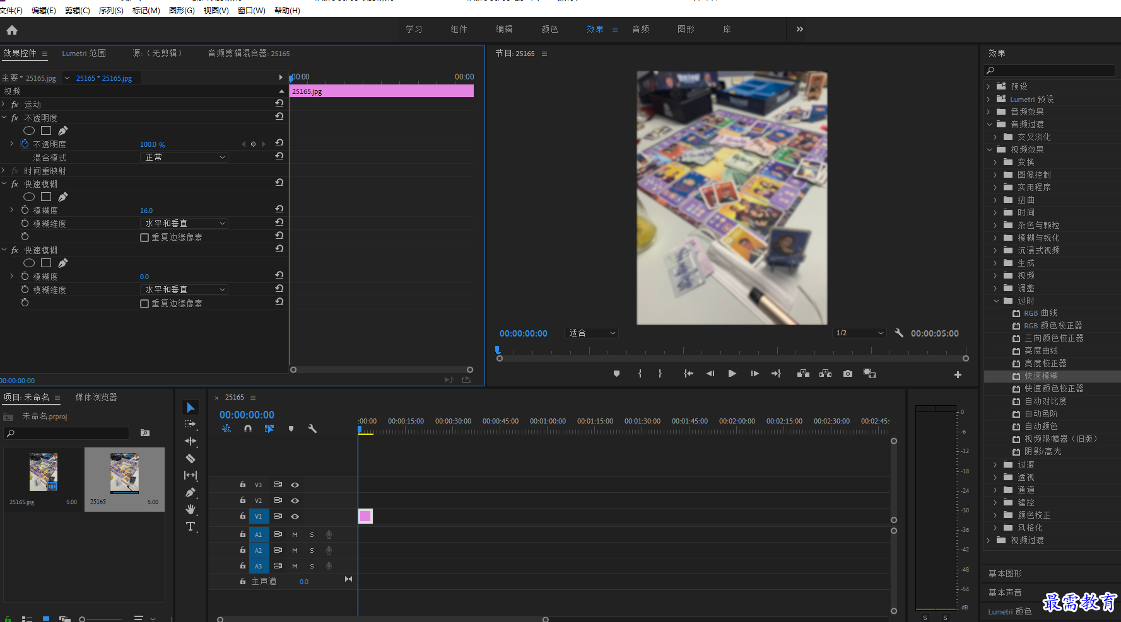The width and height of the screenshot is (1121, 622).
Task: Toggle V3 track visibility eye
Action: (x=295, y=485)
